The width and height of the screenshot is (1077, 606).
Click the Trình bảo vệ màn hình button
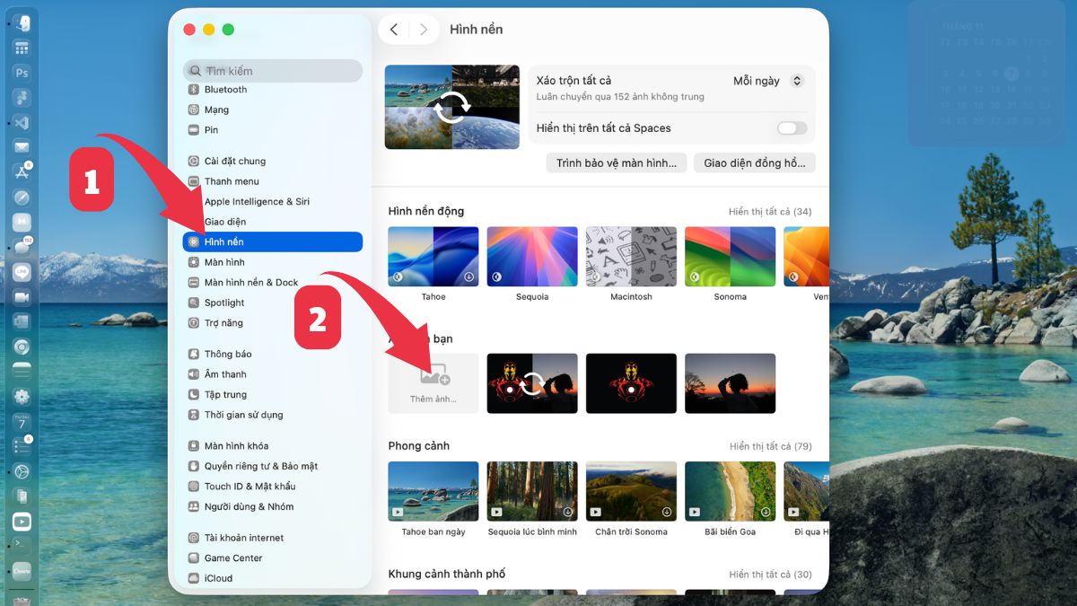[617, 162]
